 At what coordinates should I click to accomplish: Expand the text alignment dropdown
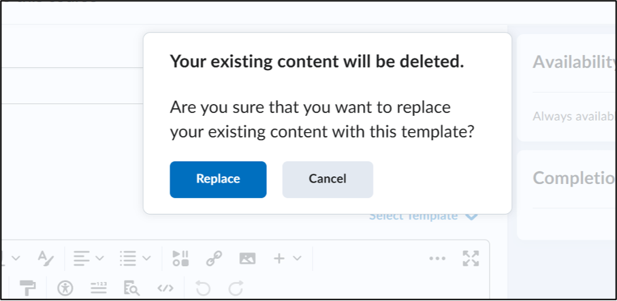pos(89,259)
